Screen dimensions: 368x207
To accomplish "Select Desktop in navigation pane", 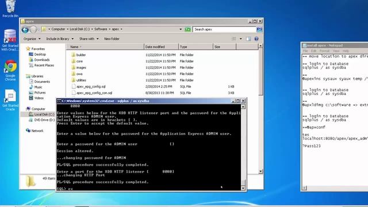I will pos(40,54).
